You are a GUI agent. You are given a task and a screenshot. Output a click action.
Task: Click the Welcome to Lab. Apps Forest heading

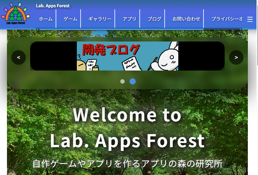(127, 128)
